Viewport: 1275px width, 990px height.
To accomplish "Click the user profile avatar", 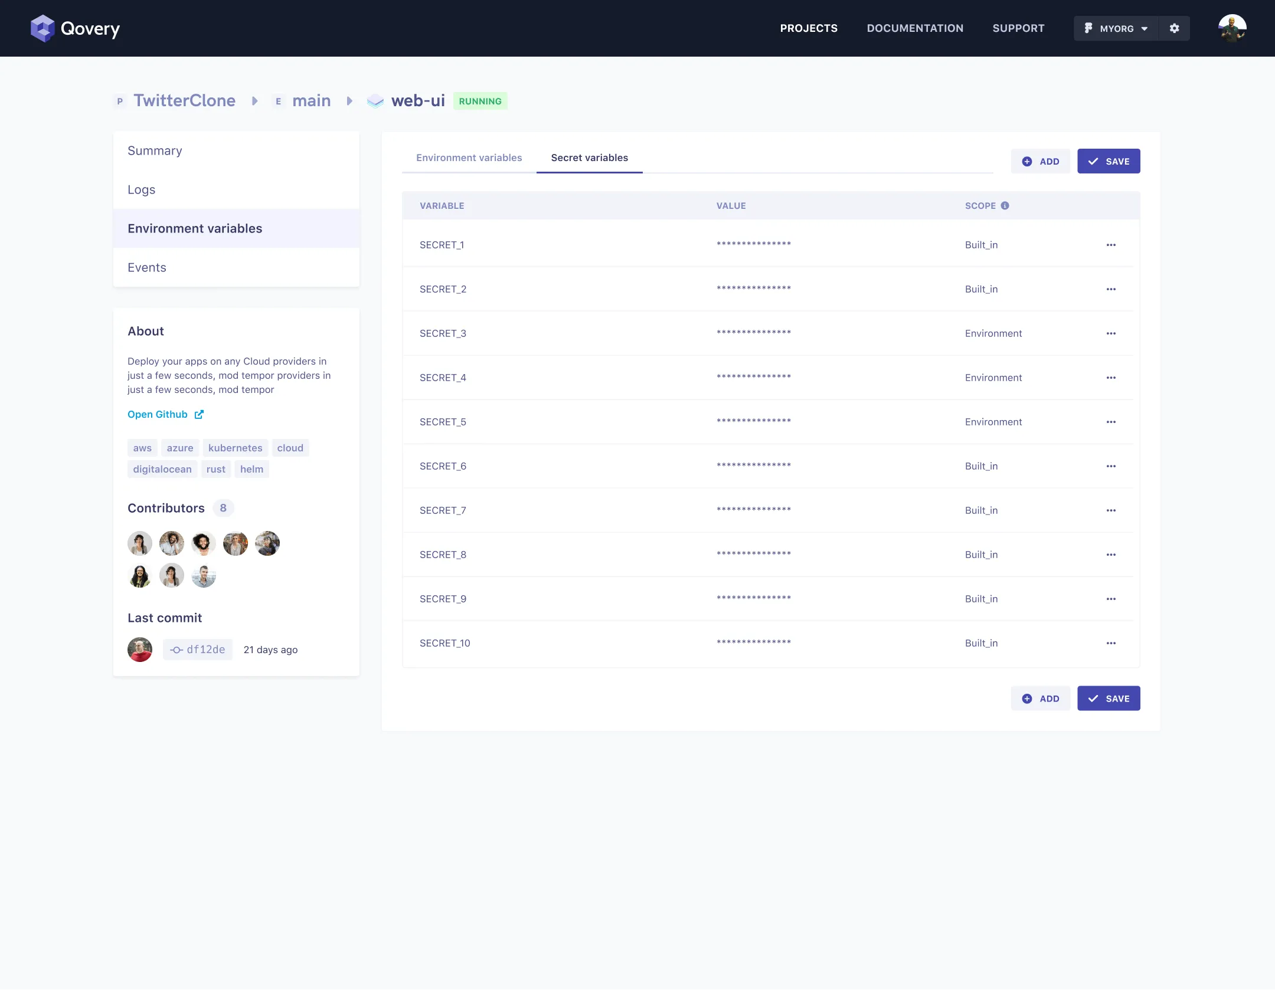I will [1232, 28].
